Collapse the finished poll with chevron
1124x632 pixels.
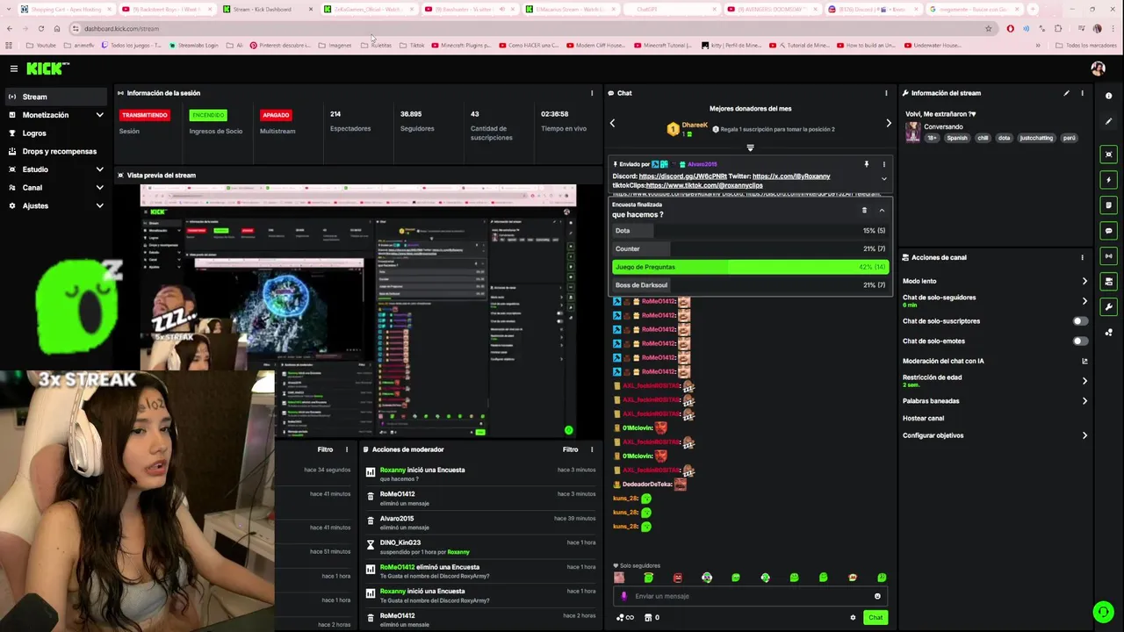coord(882,211)
